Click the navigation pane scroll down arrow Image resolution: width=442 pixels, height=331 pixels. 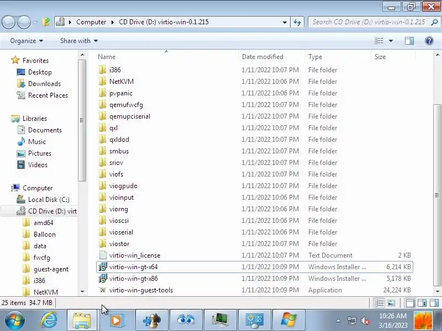coord(82,291)
